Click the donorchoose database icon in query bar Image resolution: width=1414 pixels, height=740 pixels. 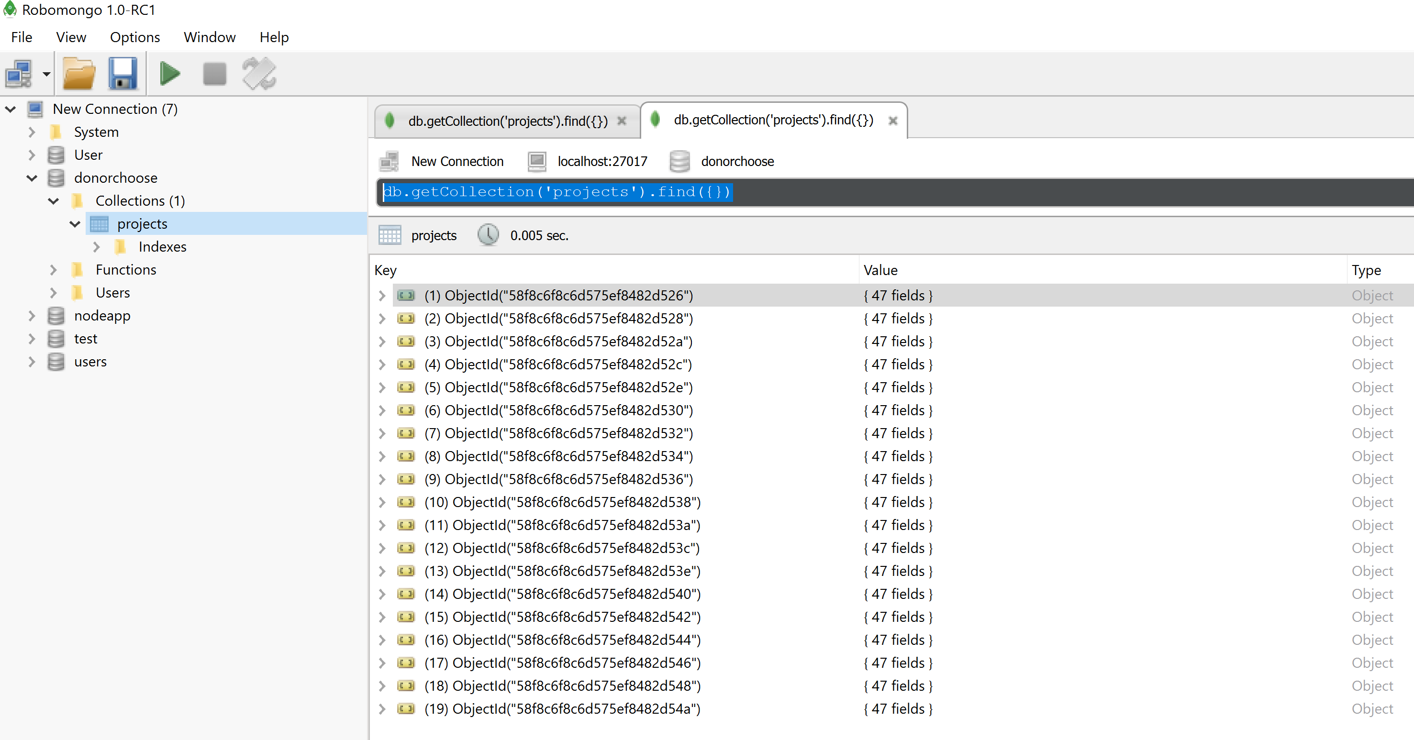[x=679, y=161]
